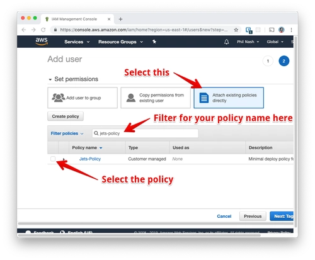
Task: Open the Resource Groups menu
Action: coord(120,42)
